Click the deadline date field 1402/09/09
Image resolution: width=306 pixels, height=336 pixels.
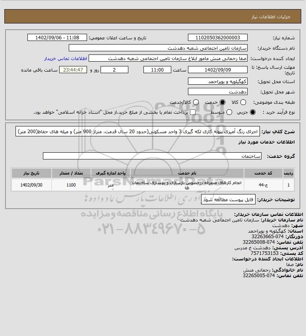click(217, 70)
